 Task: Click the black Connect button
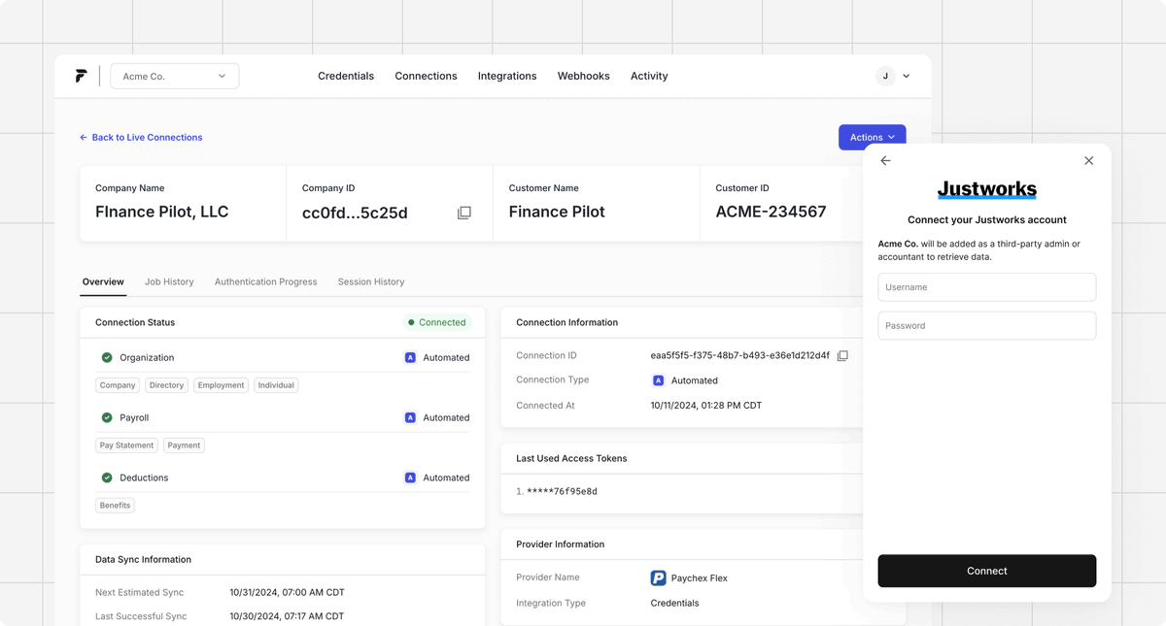pos(987,571)
